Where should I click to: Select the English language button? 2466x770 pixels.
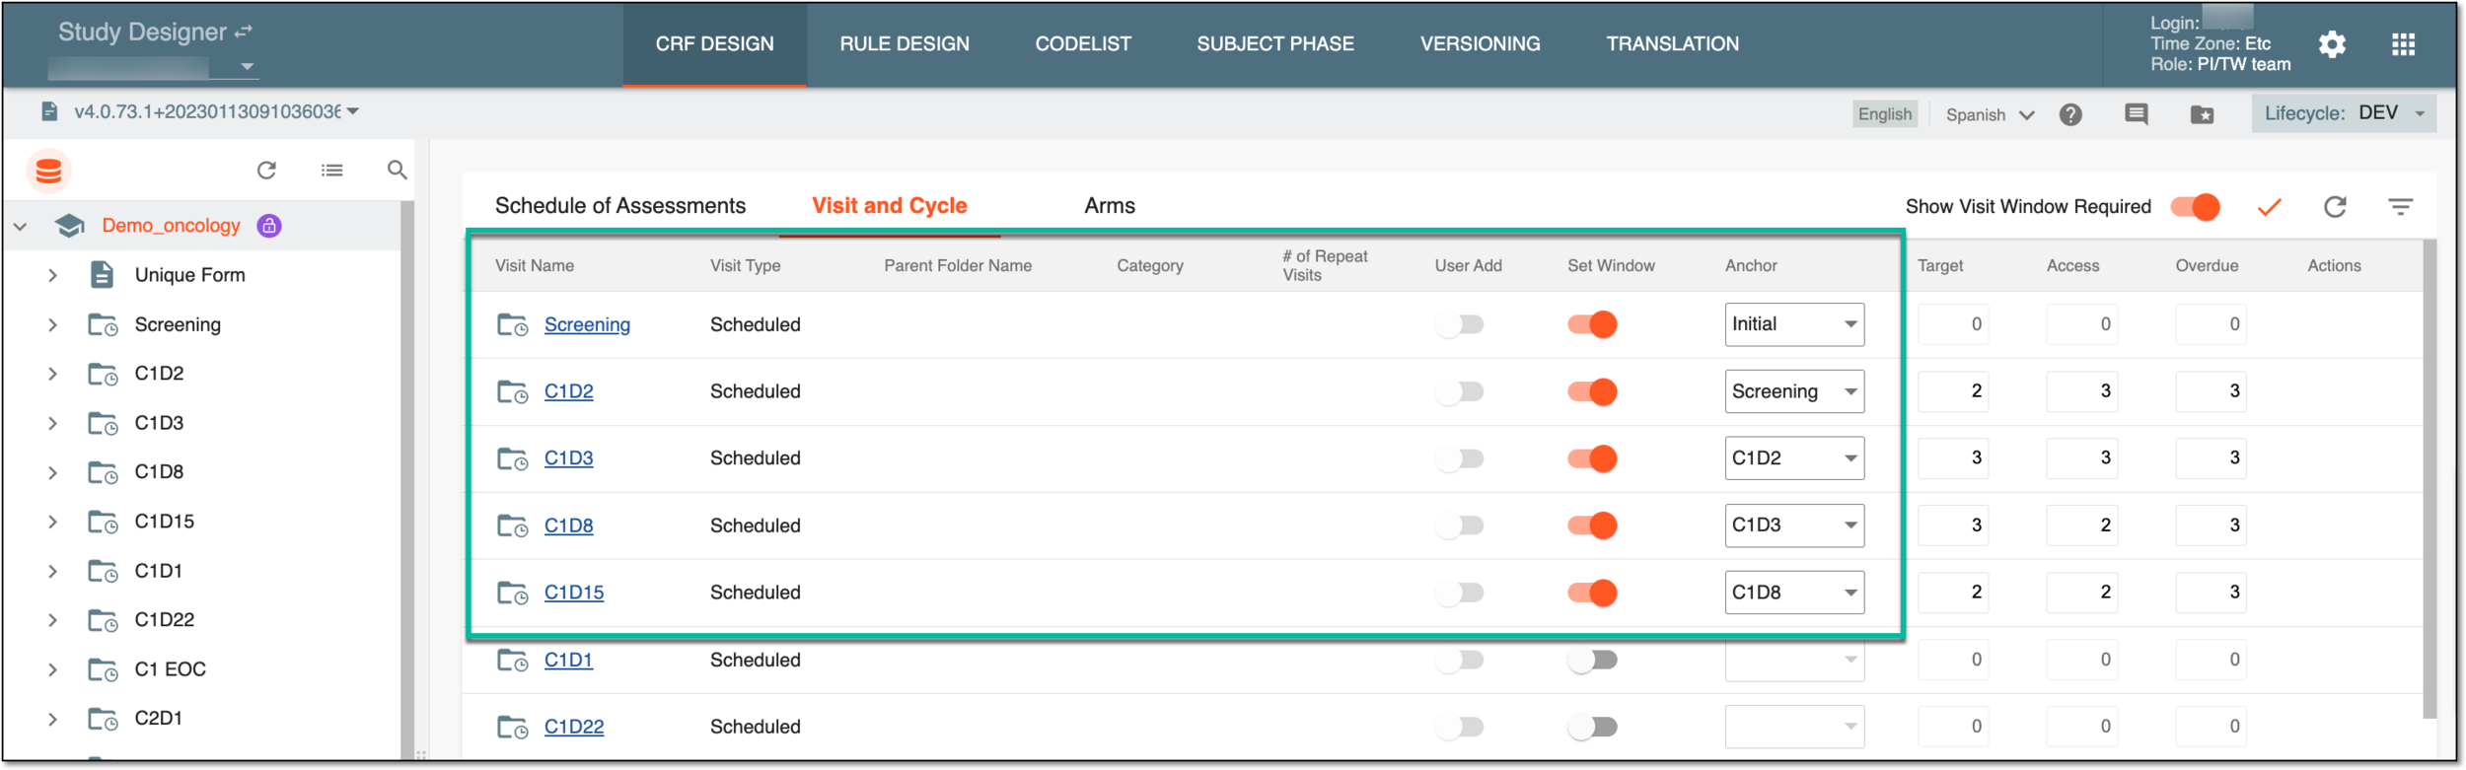[x=1884, y=114]
